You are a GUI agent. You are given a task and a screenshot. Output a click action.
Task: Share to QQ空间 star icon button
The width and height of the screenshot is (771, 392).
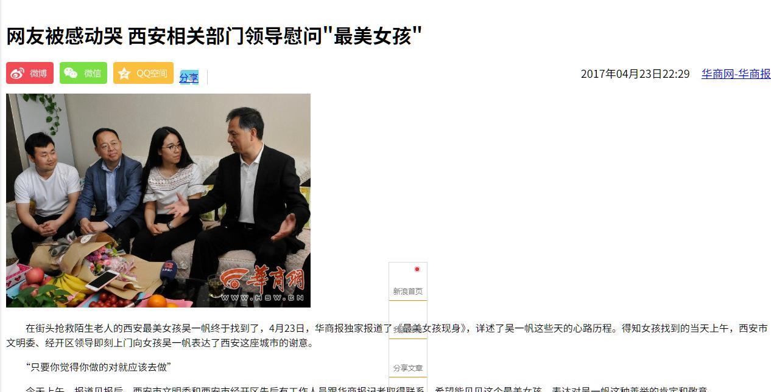(143, 73)
